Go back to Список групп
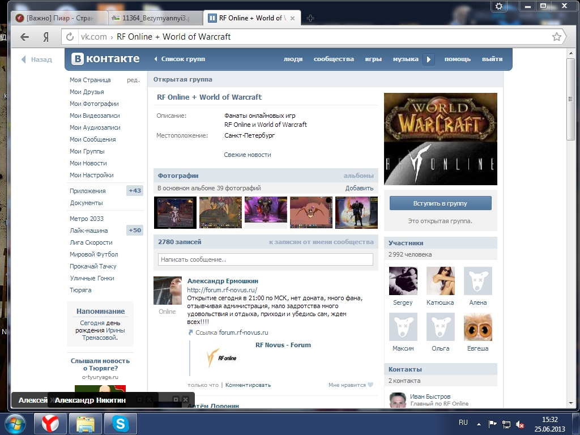 click(180, 59)
